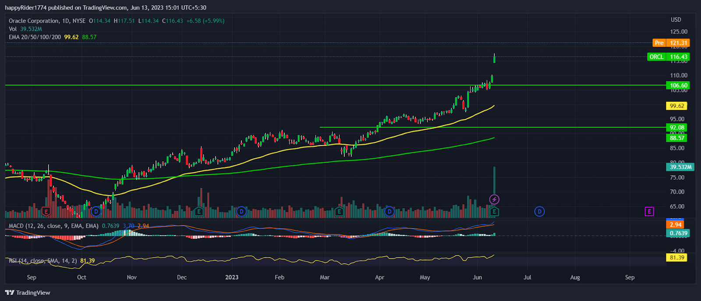This screenshot has width=701, height=301.
Task: Open the June earnings E marker
Action: point(494,212)
